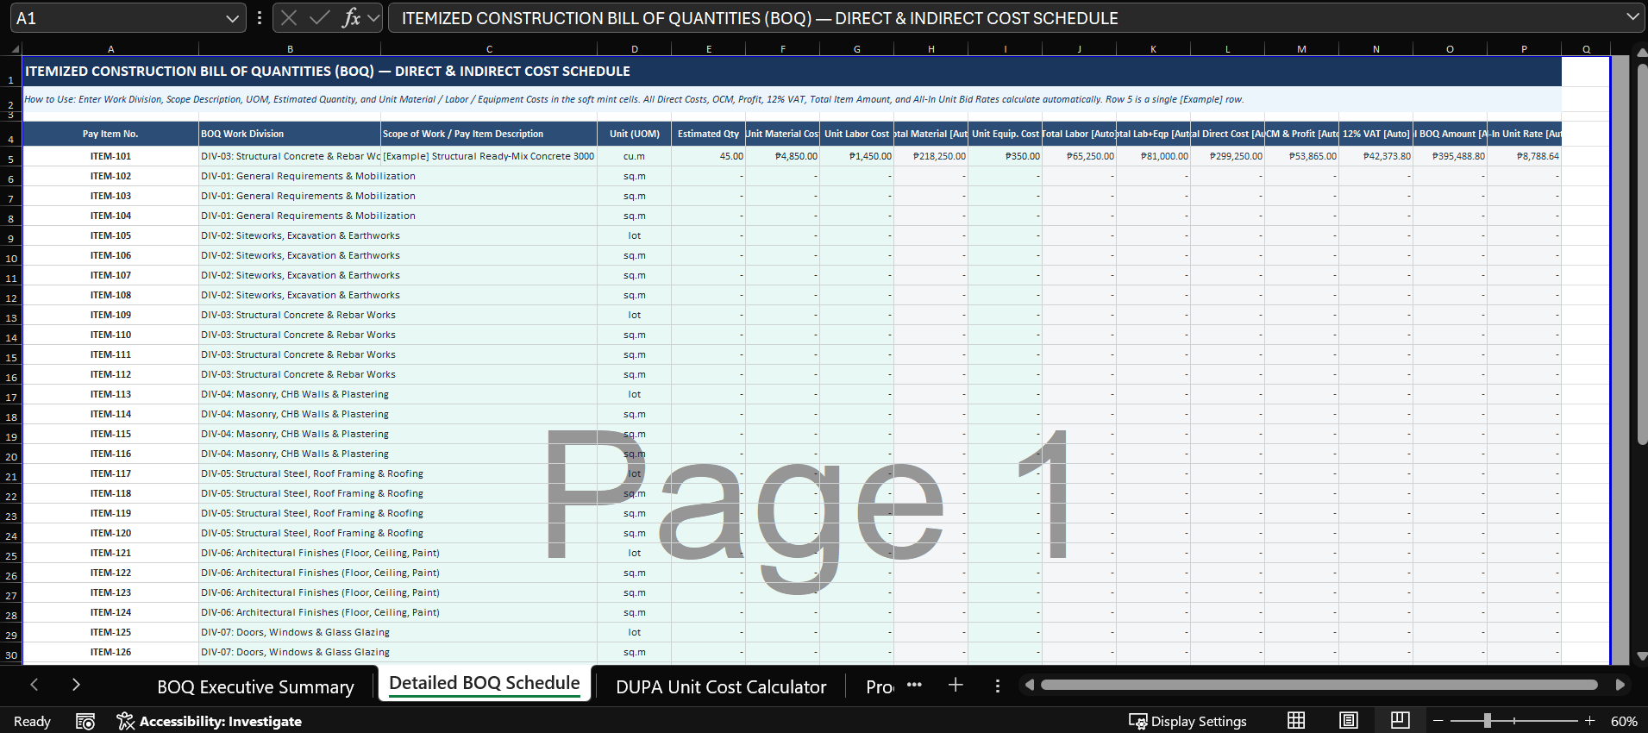Switch to BOQ Executive Summary sheet tab

coord(255,687)
